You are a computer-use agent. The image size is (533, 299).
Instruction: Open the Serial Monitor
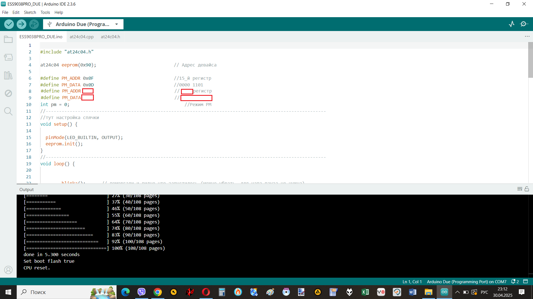[524, 24]
